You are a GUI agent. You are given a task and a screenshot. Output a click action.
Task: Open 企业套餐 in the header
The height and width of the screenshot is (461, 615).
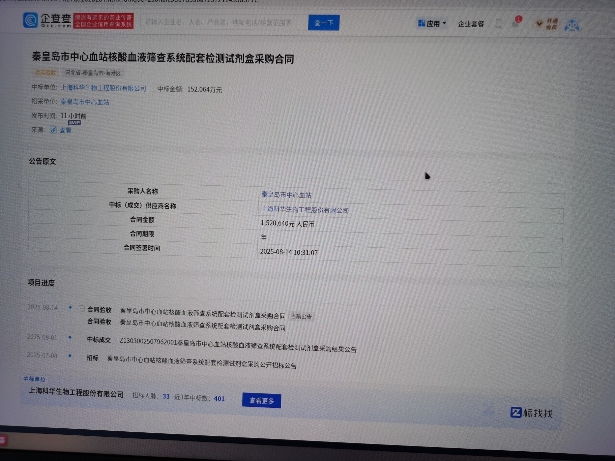[471, 24]
